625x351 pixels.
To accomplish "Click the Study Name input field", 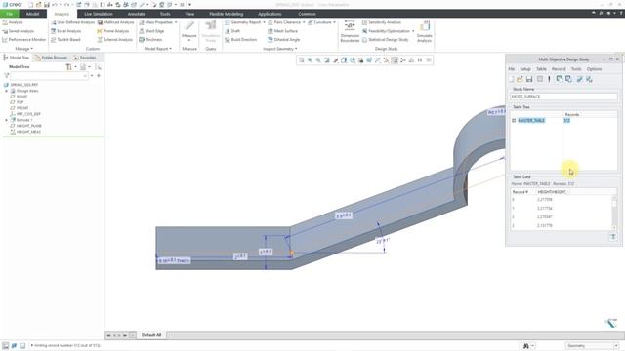I will point(563,97).
